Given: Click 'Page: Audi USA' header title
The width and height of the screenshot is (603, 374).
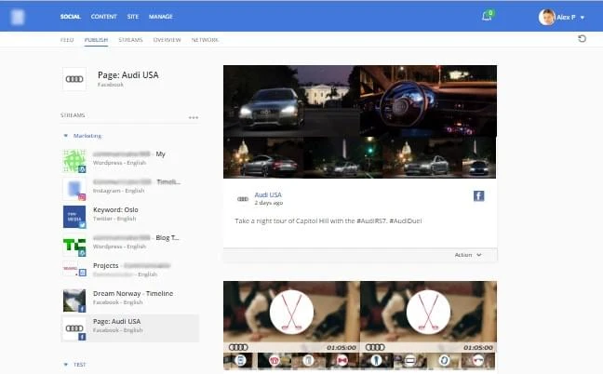Looking at the screenshot, I should 128,75.
